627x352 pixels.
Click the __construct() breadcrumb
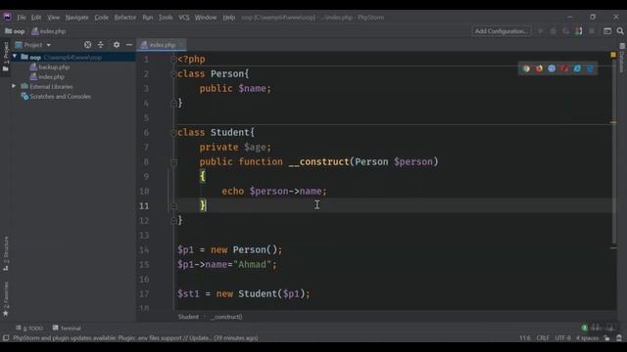pos(226,317)
